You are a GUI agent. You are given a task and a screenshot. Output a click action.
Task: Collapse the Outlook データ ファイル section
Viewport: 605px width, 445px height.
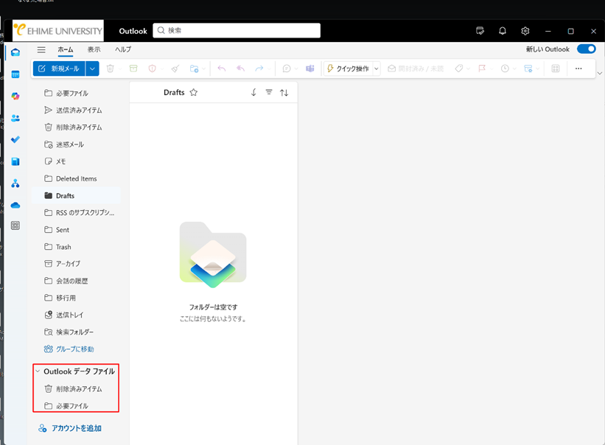coord(38,371)
